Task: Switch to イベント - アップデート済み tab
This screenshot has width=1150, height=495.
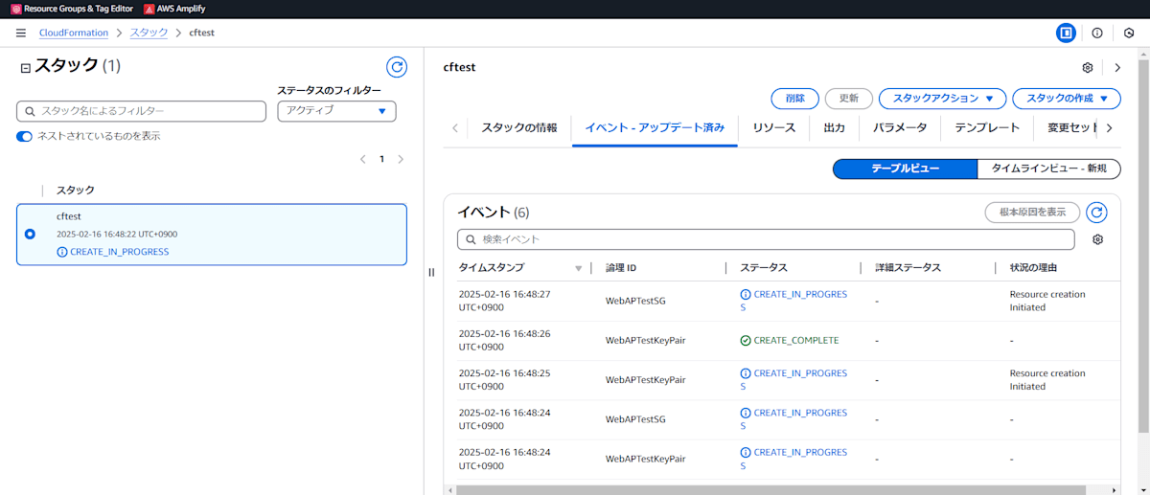Action: (x=655, y=127)
